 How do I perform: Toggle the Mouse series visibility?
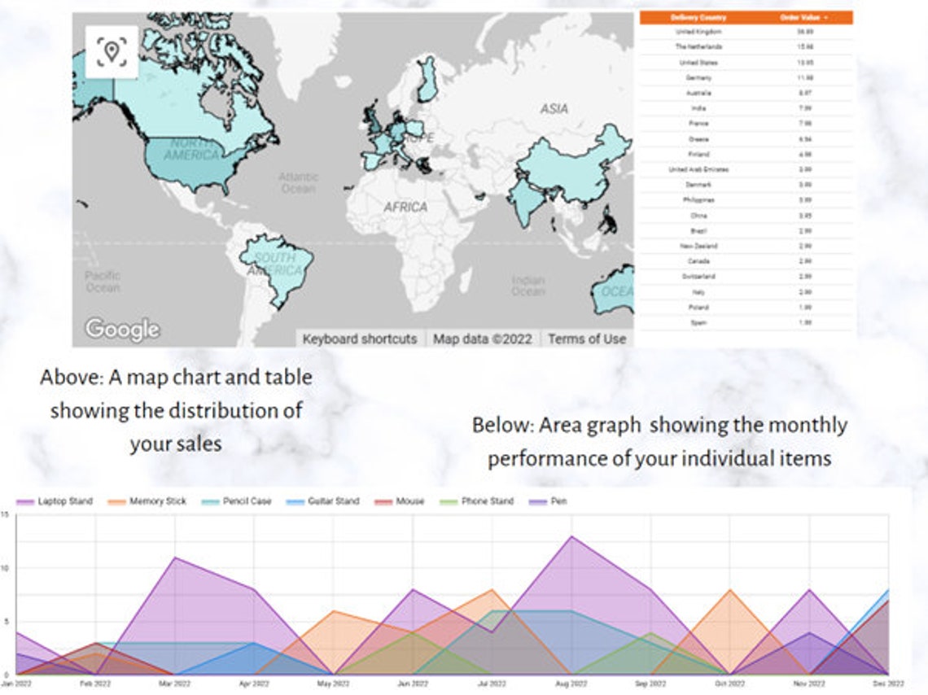[412, 500]
